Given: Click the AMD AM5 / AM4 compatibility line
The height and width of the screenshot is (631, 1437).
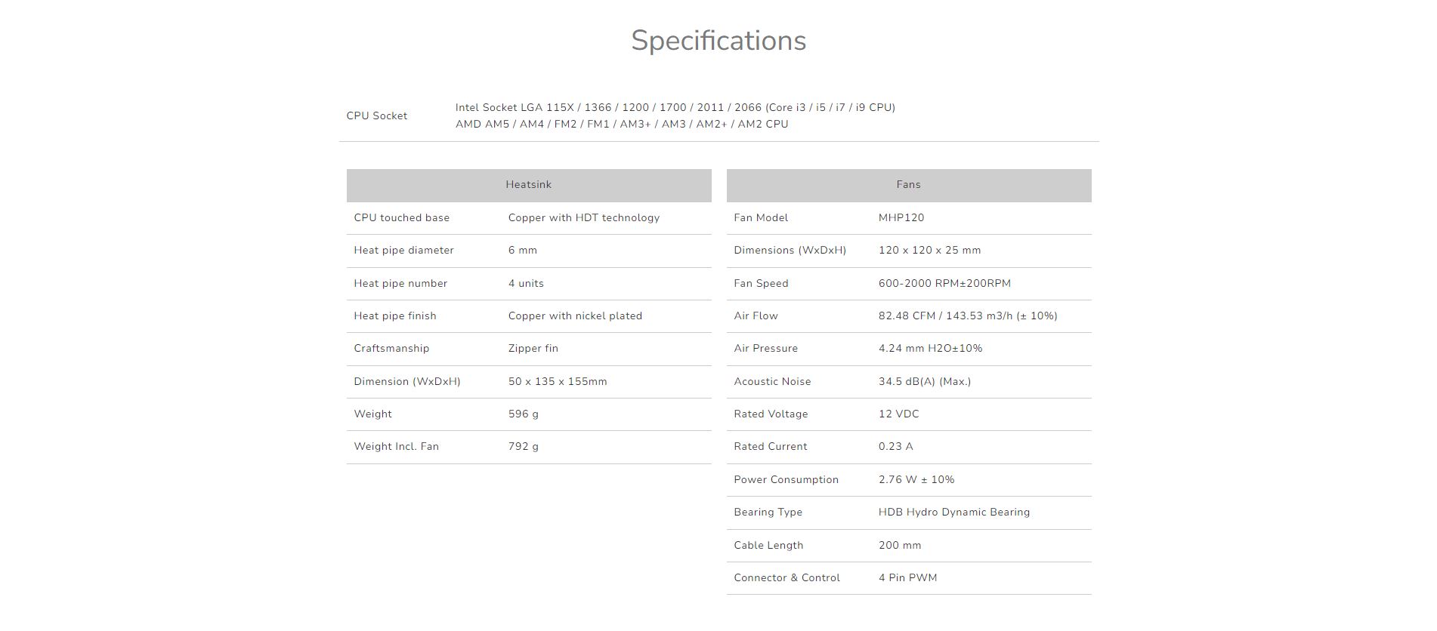Looking at the screenshot, I should coord(621,125).
